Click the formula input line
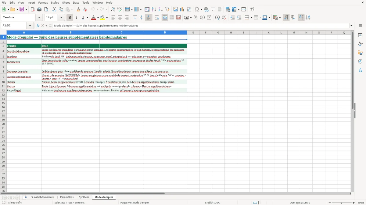 click(x=201, y=26)
